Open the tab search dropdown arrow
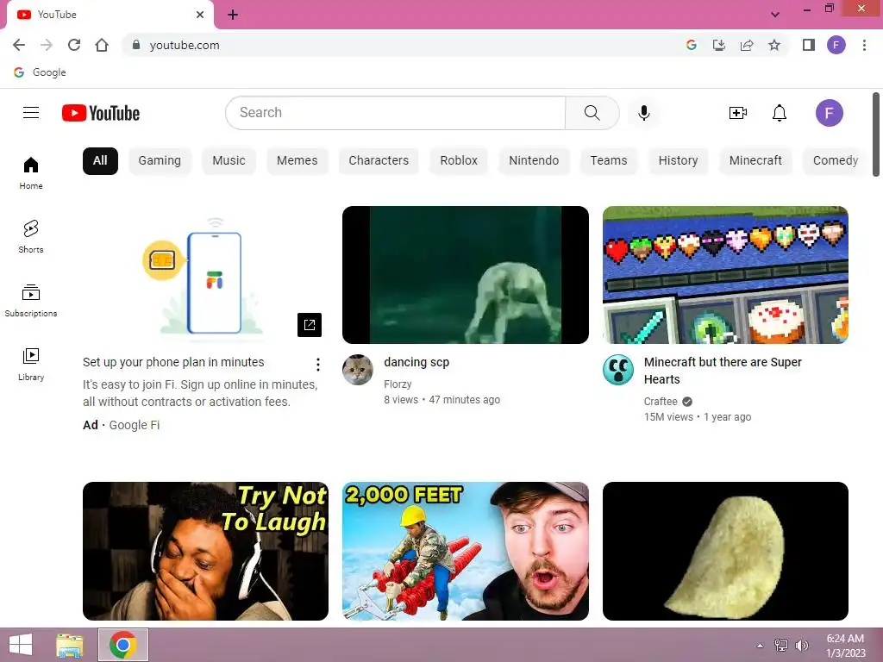 coord(775,15)
